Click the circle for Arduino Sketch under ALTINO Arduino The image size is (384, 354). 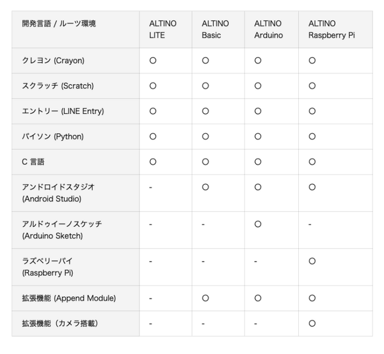pos(258,225)
